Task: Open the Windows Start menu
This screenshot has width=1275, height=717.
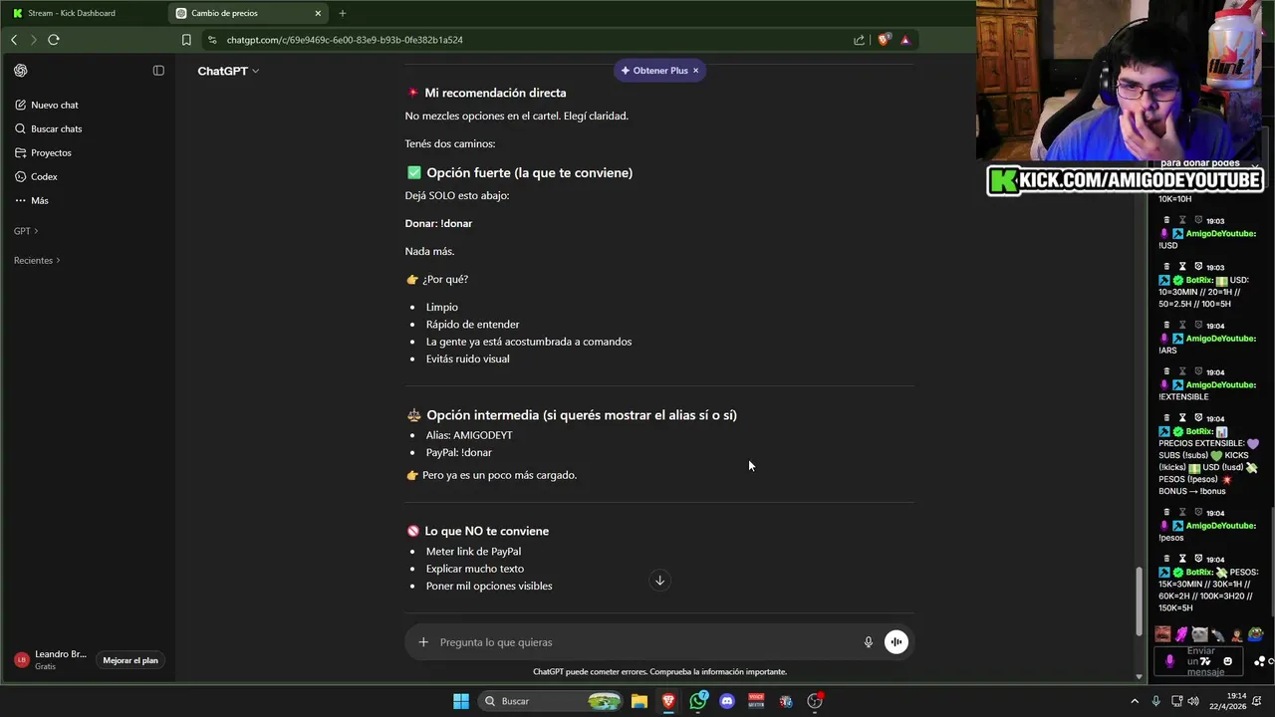Action: (461, 701)
